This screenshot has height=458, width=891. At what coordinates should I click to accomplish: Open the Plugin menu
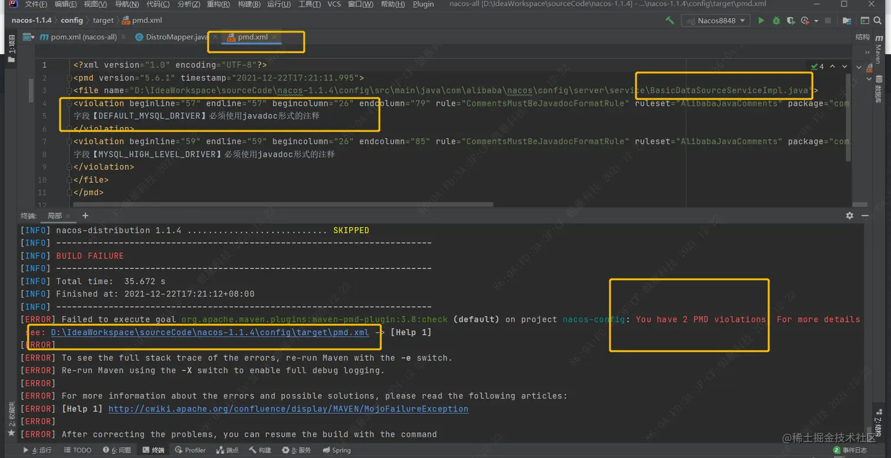pyautogui.click(x=423, y=4)
